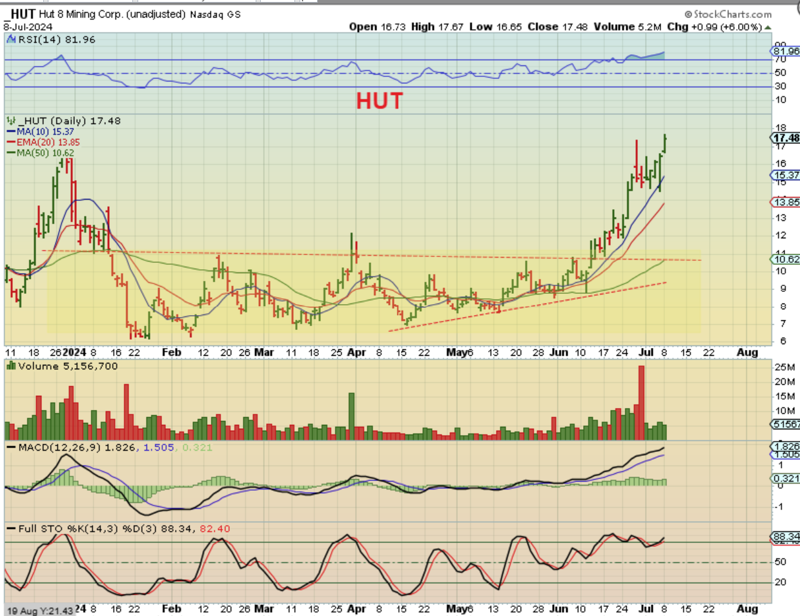
Task: Click the 88.34 tag on stochastic axis
Action: [x=786, y=537]
